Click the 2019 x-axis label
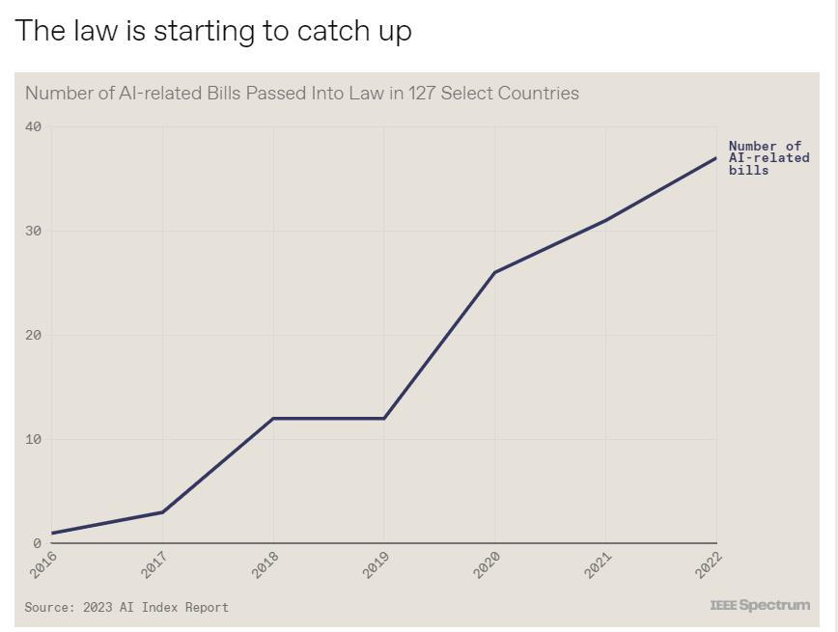The height and width of the screenshot is (632, 838). 376,564
